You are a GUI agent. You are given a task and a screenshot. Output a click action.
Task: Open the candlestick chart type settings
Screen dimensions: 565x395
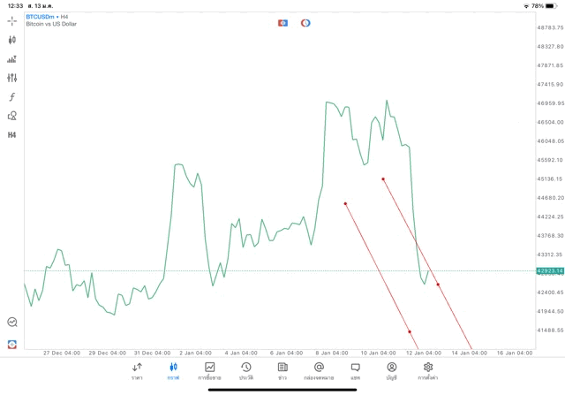pos(12,40)
